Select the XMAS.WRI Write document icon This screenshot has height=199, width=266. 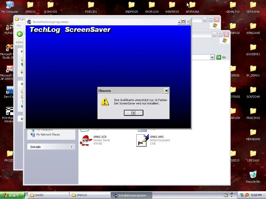coord(143,140)
